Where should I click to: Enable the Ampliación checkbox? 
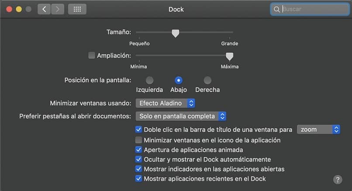[92, 55]
